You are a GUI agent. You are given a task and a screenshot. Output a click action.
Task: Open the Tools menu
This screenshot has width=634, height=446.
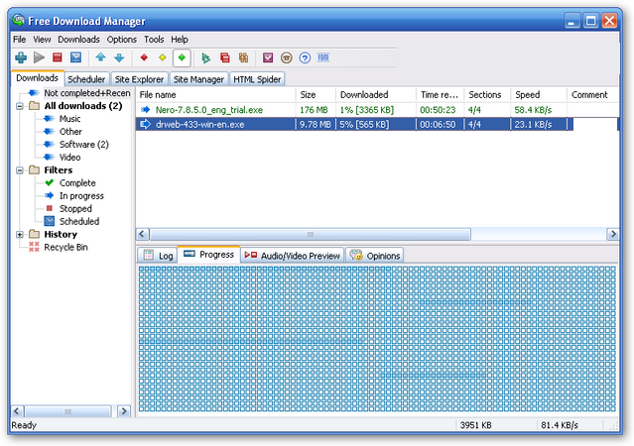(x=154, y=40)
